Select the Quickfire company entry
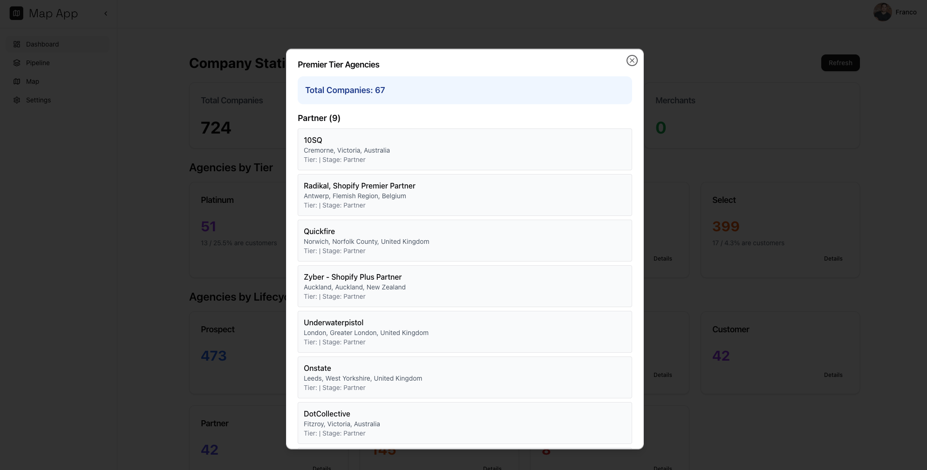Screen dimensions: 927x470 pyautogui.click(x=464, y=241)
